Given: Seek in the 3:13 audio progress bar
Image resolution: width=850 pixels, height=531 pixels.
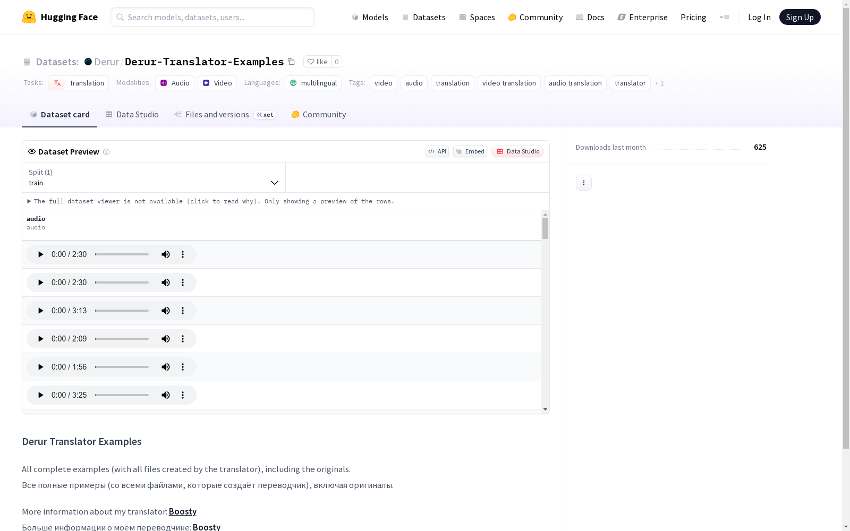Looking at the screenshot, I should (122, 311).
